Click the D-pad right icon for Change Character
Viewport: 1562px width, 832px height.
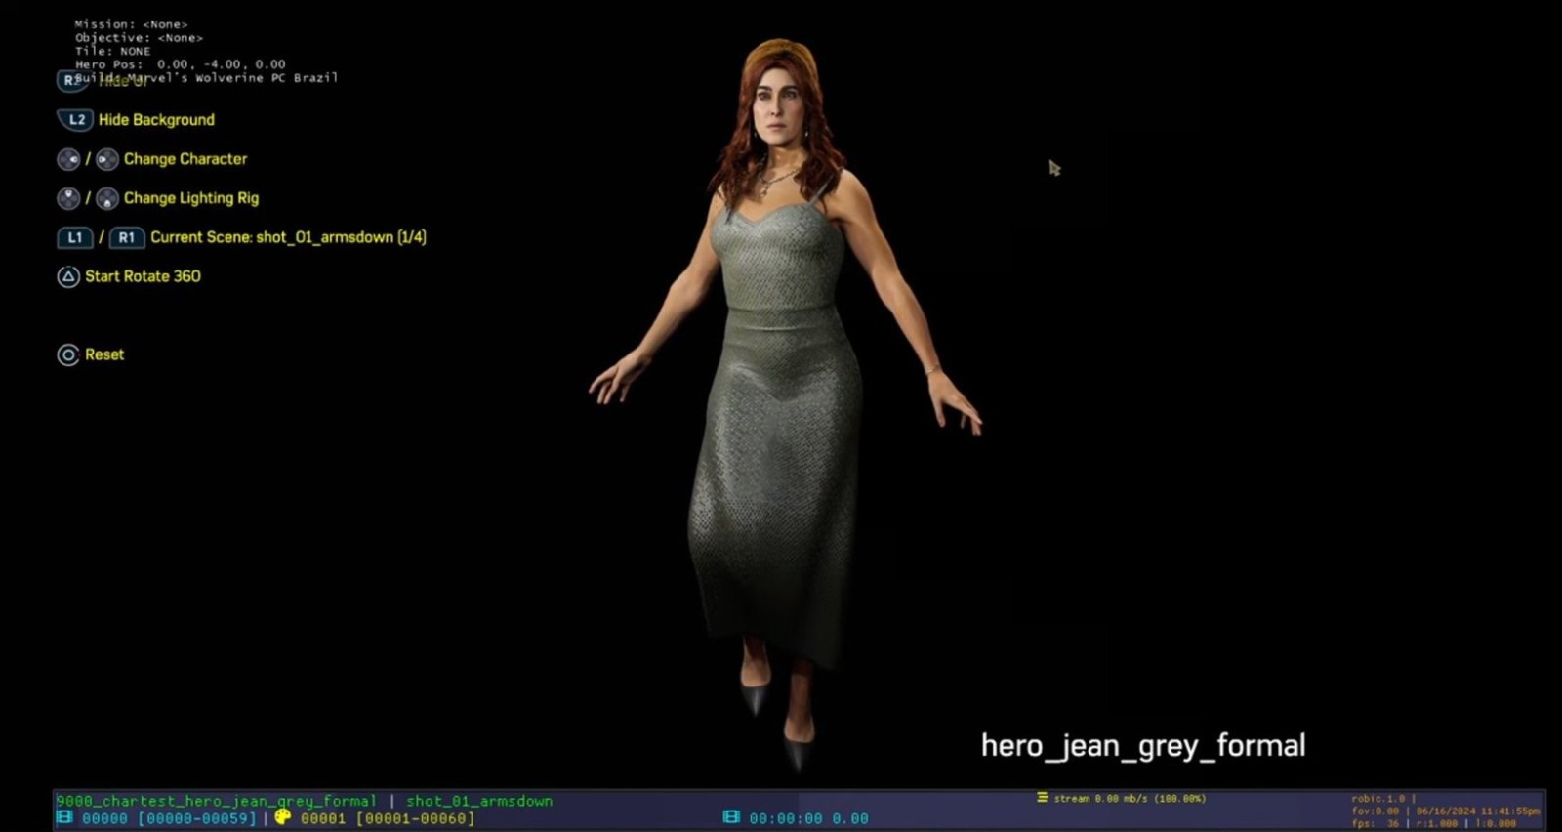pyautogui.click(x=107, y=159)
